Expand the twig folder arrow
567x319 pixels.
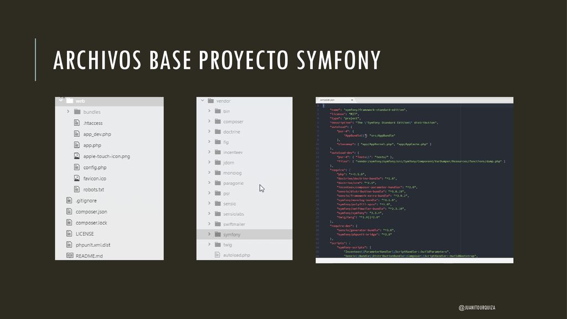pos(209,244)
